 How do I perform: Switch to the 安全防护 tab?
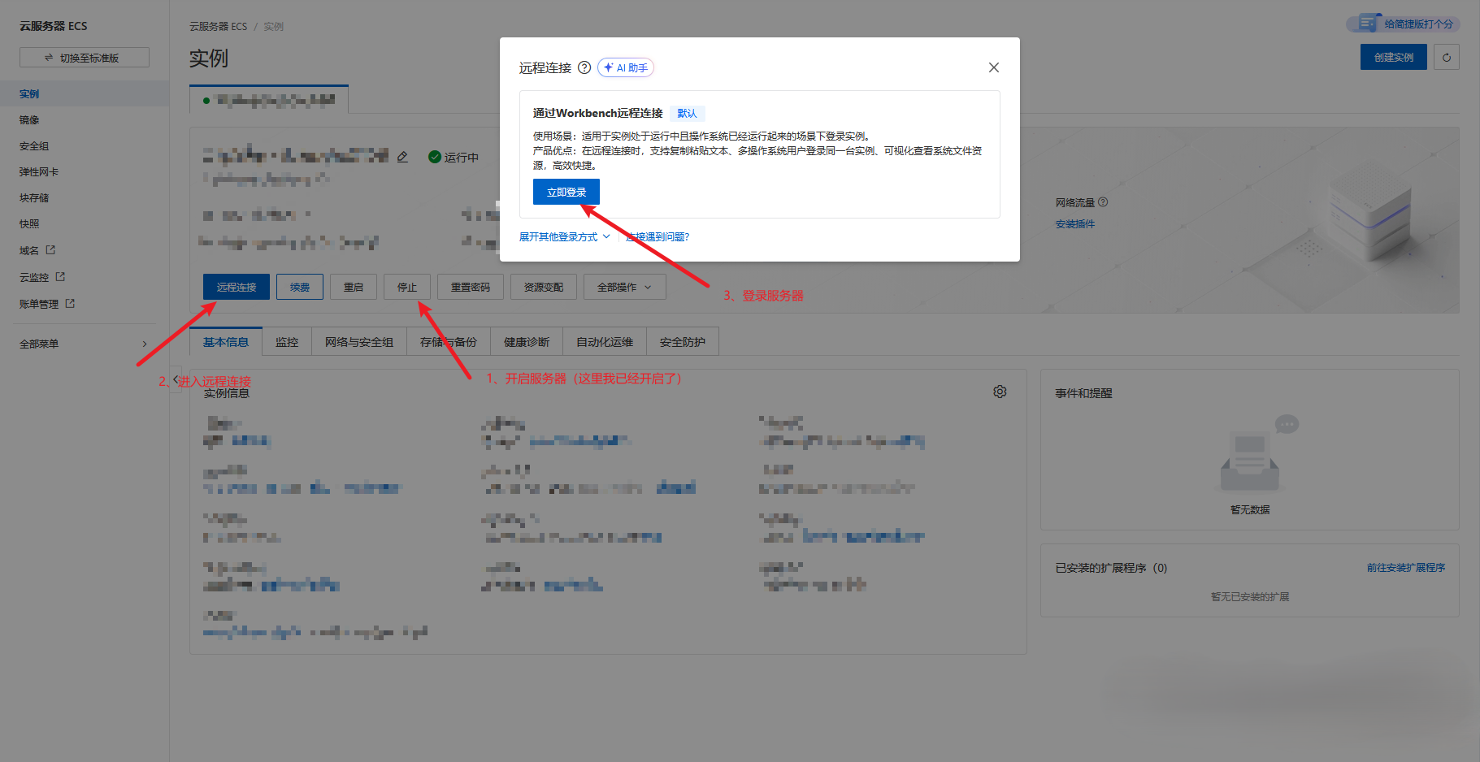[683, 342]
